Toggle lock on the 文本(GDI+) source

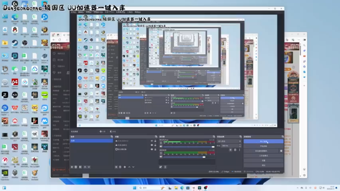pos(155,145)
